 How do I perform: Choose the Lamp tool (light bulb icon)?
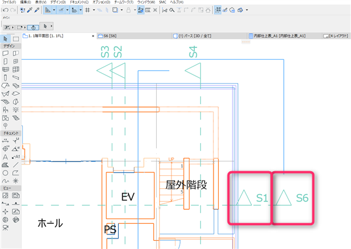pyautogui.click(x=16, y=110)
